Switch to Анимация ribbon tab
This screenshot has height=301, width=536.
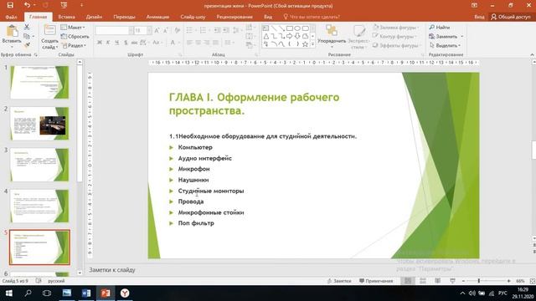(x=157, y=17)
